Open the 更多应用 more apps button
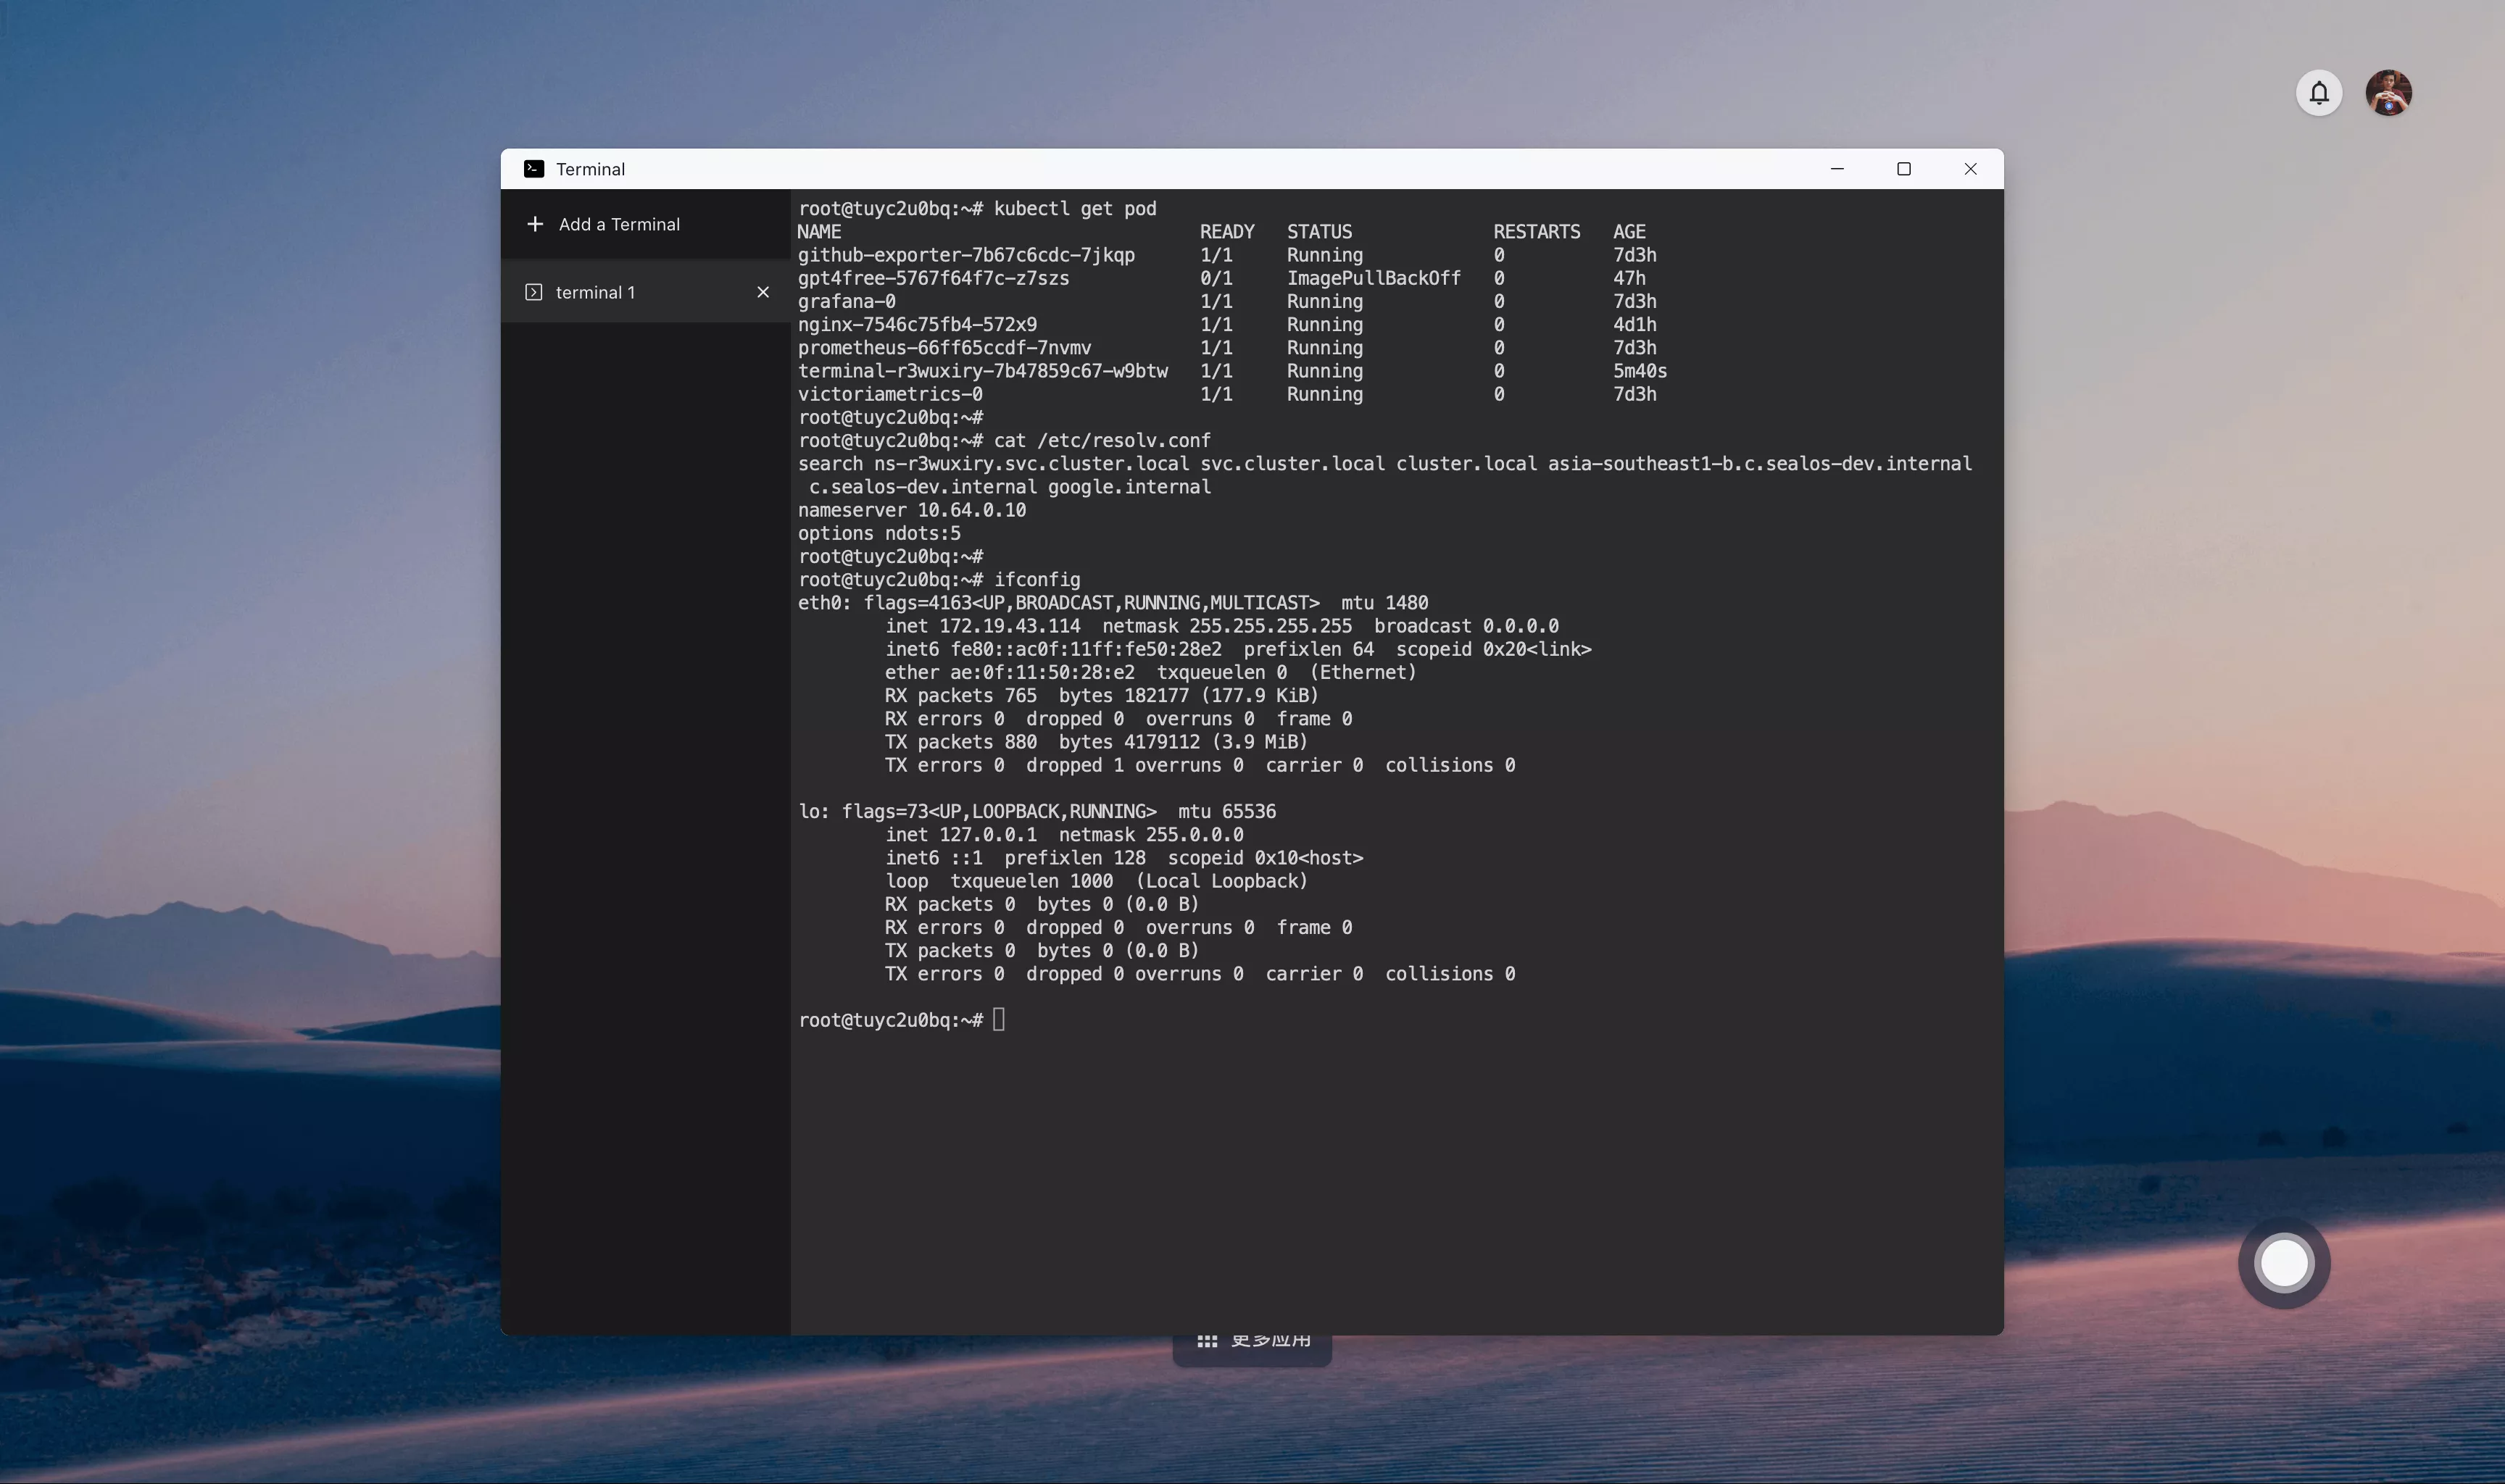Screen dimensions: 2505x1484 [x=1270, y=1342]
